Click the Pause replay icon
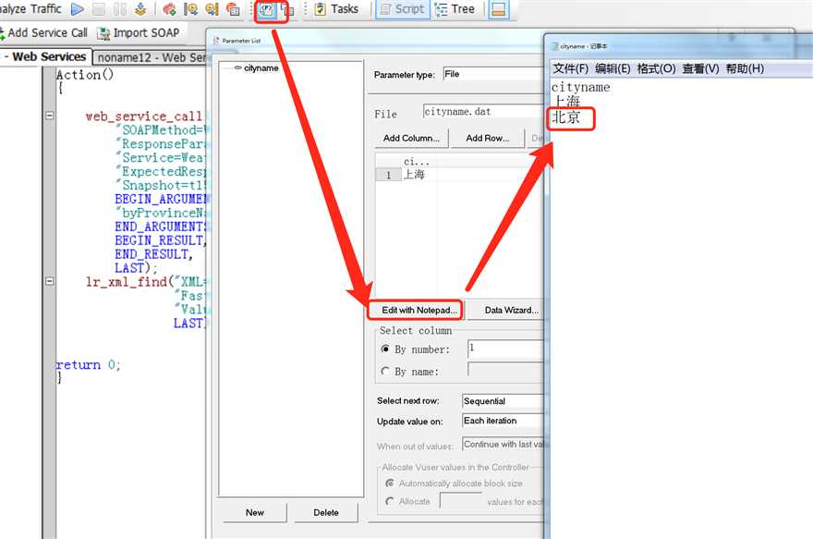This screenshot has width=813, height=539. (x=120, y=9)
